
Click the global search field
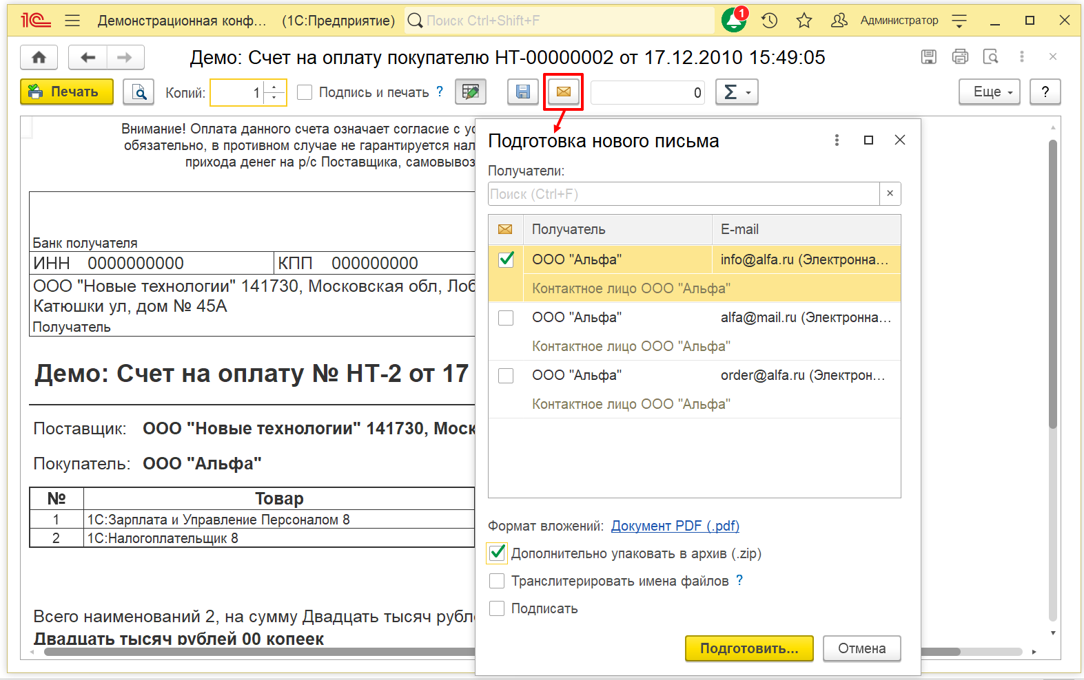point(560,21)
